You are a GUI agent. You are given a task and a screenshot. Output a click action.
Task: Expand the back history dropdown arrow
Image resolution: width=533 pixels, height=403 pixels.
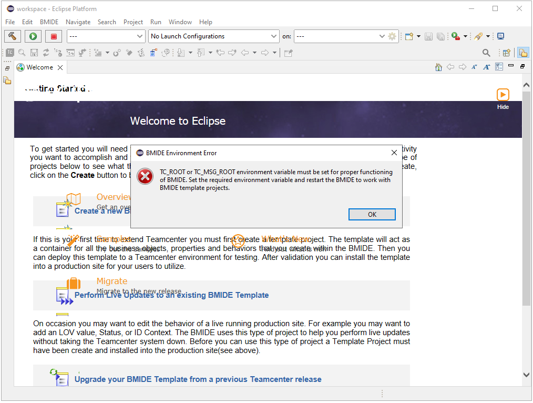[254, 53]
